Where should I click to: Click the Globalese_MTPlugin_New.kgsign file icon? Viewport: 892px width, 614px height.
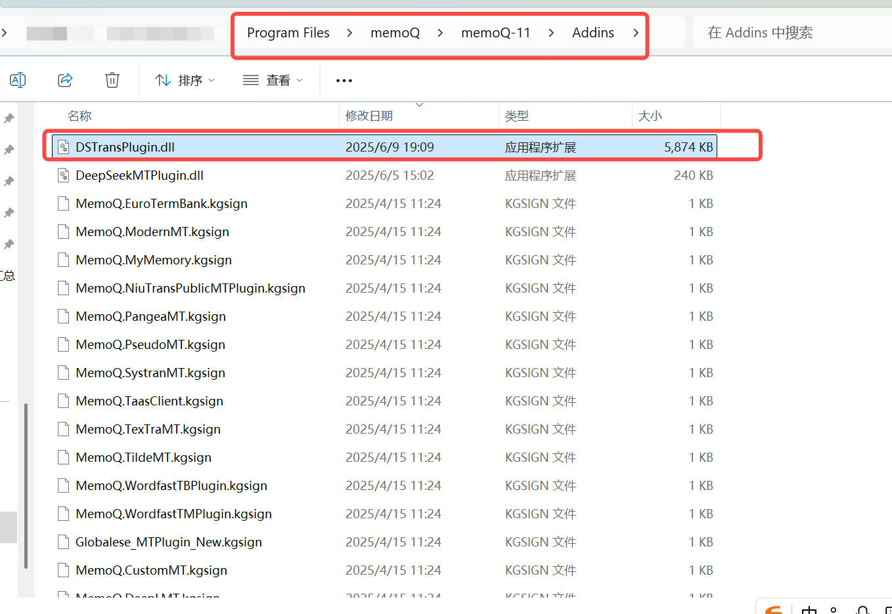[x=63, y=542]
